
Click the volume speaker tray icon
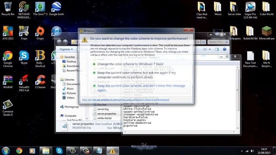pos(252,151)
